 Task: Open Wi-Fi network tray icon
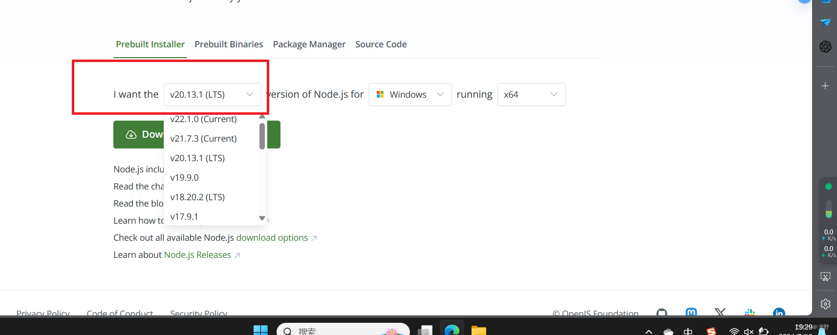[734, 332]
